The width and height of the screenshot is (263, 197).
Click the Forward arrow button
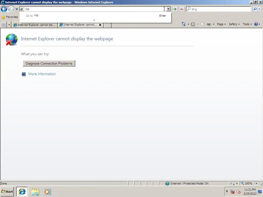tap(11, 9)
